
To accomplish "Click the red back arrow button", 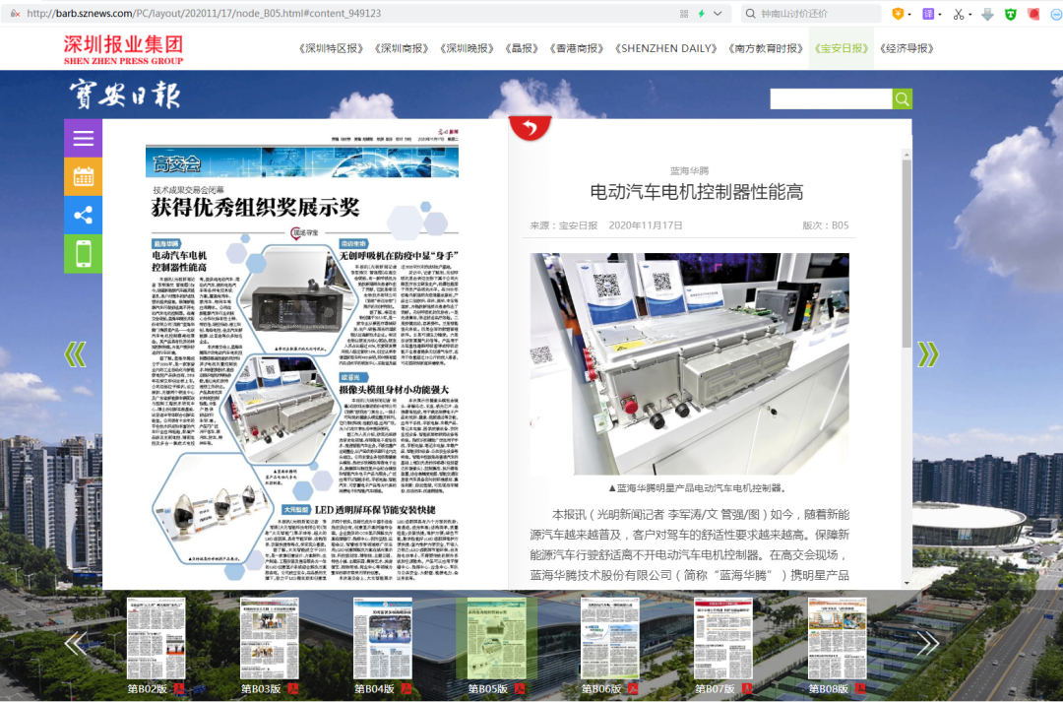I will pos(531,128).
